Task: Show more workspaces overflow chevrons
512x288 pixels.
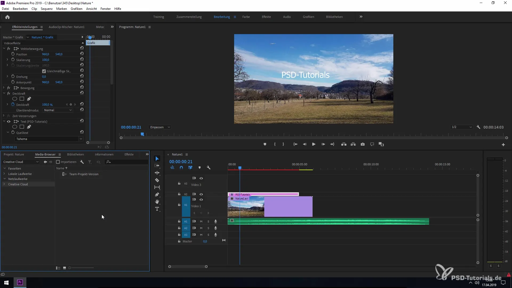Action: coord(361,17)
